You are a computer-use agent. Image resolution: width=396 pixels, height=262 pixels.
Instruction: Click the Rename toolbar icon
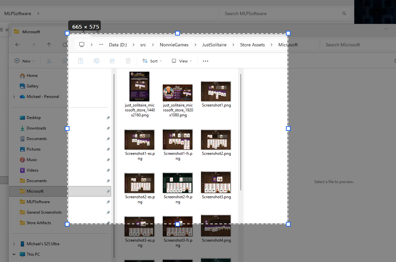pos(97,61)
